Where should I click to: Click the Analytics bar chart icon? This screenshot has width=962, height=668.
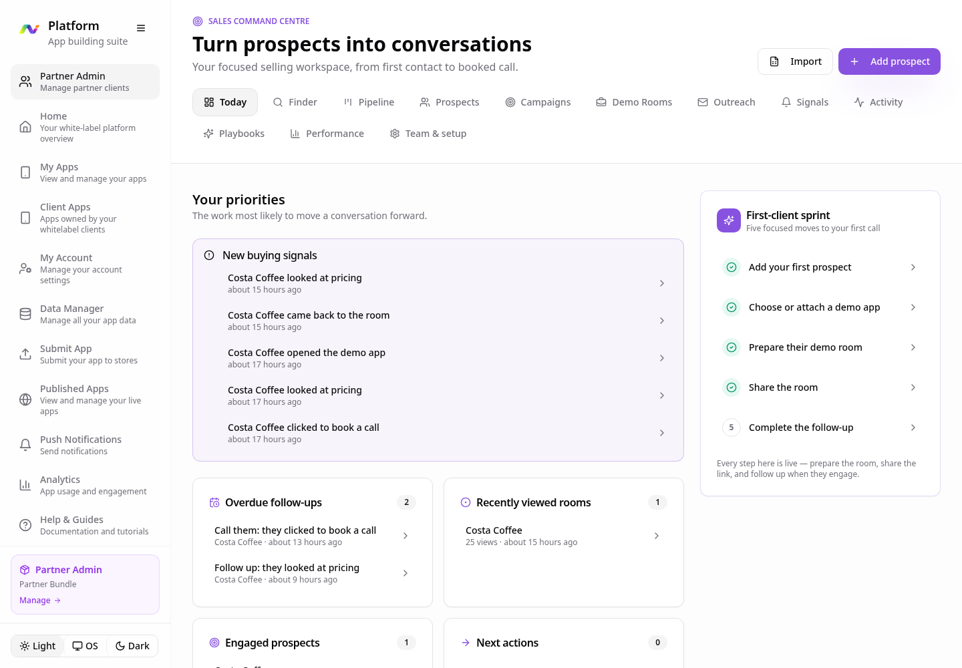[25, 485]
